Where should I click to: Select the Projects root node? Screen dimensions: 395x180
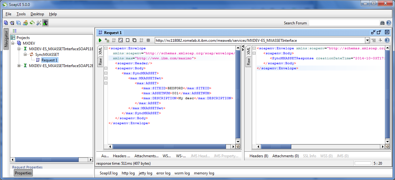coord(23,38)
